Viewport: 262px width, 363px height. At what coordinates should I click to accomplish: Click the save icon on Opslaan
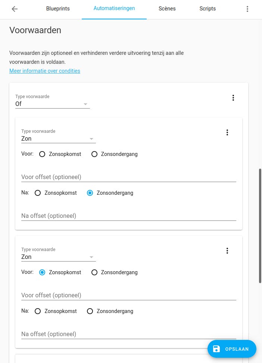click(216, 349)
